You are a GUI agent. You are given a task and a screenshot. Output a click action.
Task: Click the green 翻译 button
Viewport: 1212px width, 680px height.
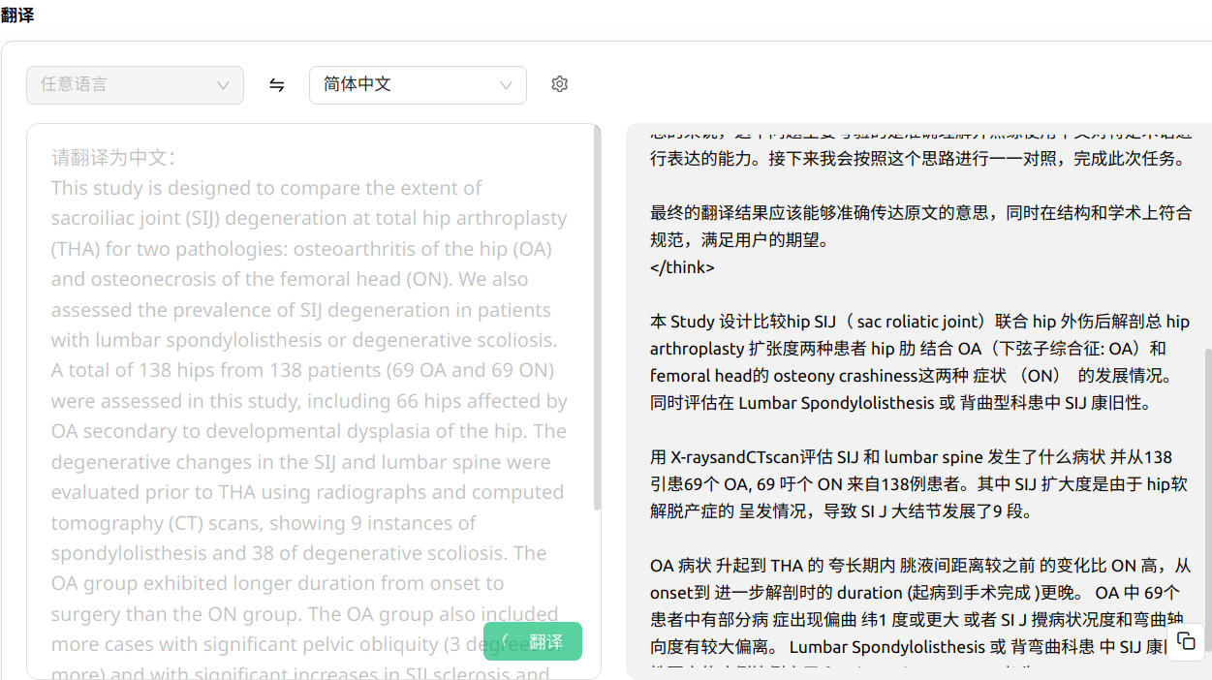coord(533,641)
